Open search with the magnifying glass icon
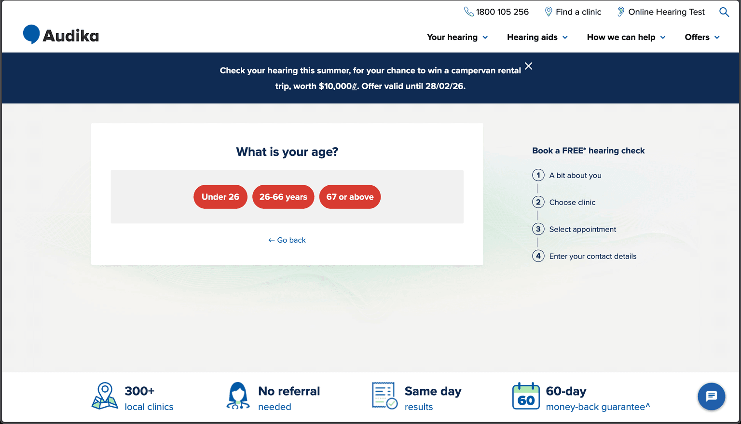 click(x=724, y=12)
